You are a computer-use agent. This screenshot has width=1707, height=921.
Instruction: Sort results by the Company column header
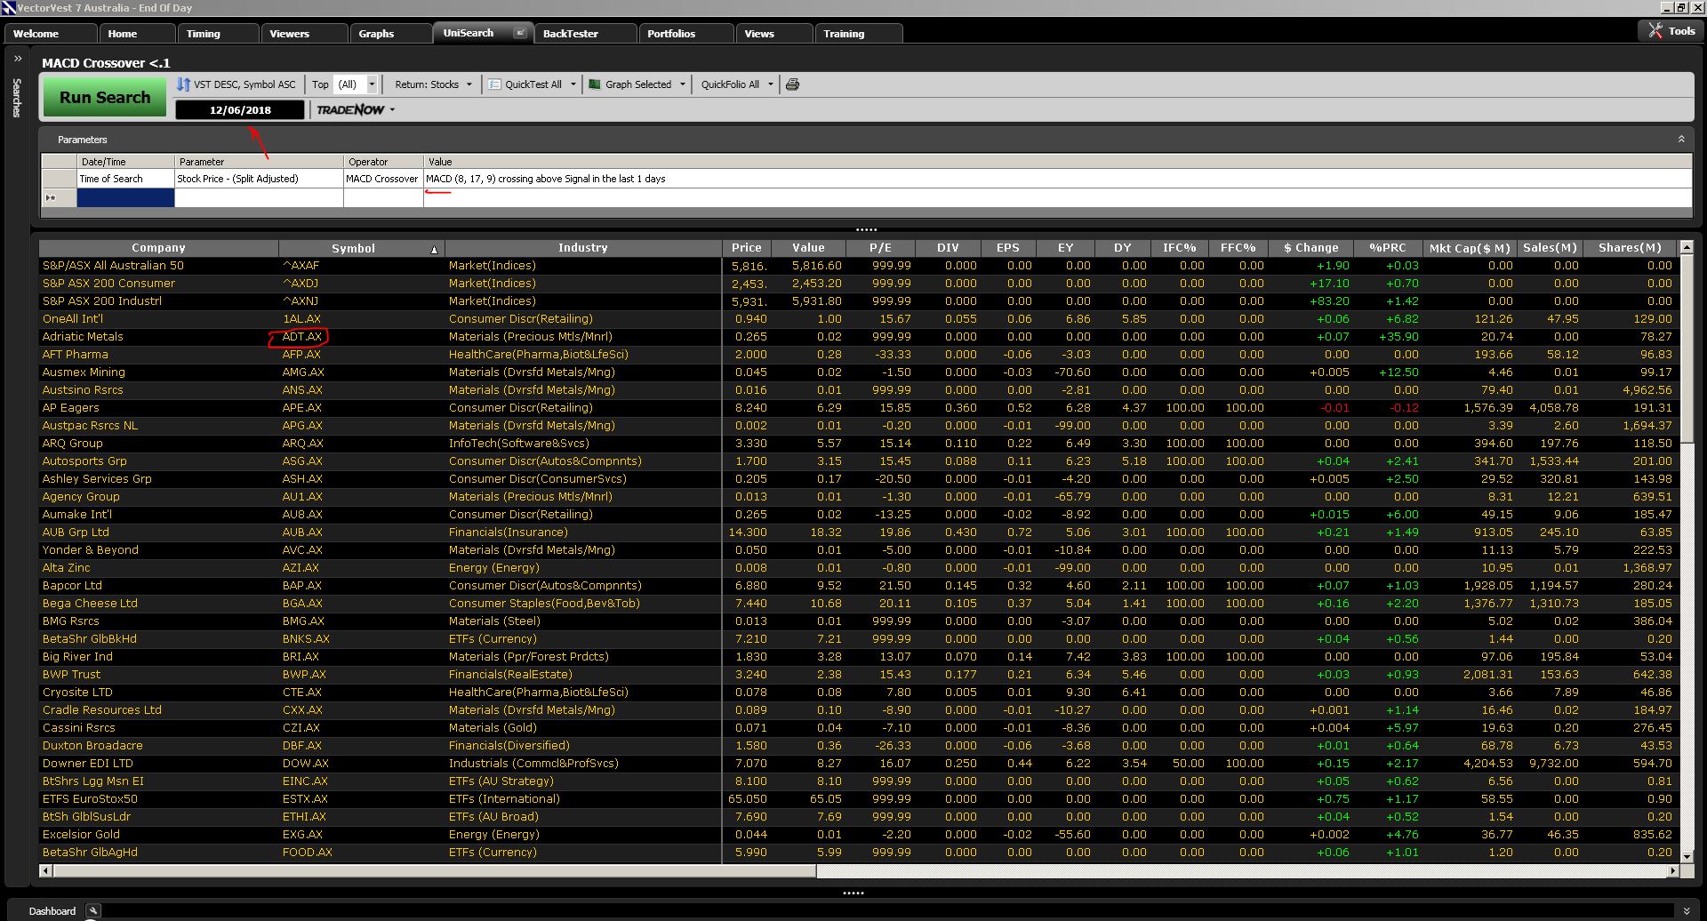tap(158, 248)
